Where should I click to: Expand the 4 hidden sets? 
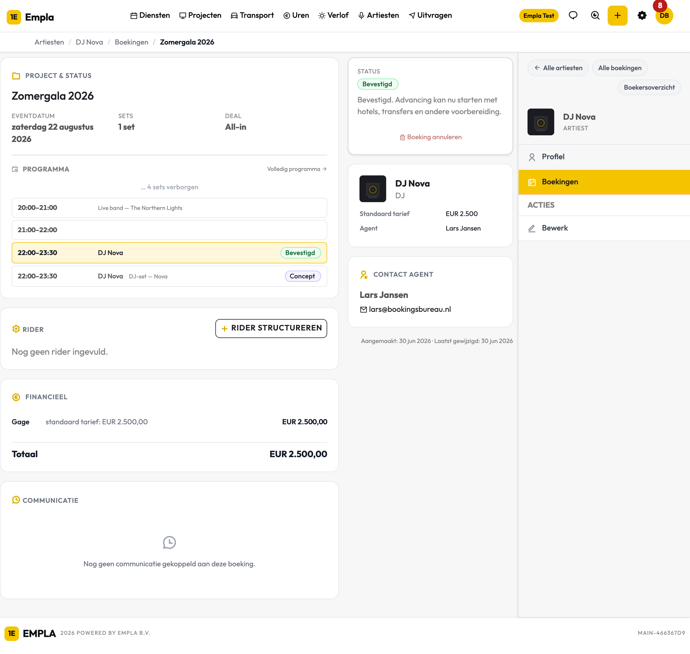[x=169, y=187]
